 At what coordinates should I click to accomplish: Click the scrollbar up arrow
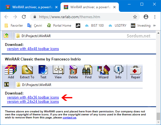158,33
